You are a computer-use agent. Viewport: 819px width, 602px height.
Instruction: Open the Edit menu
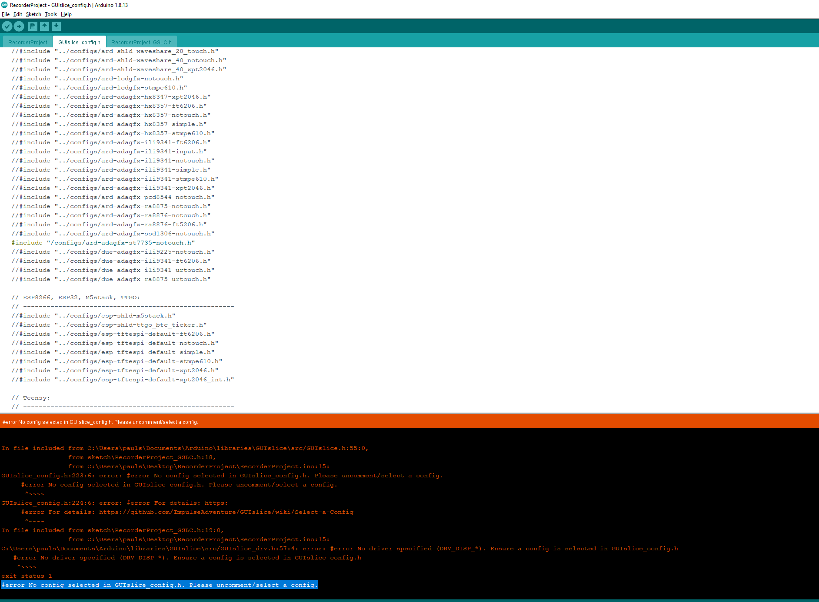pyautogui.click(x=18, y=14)
